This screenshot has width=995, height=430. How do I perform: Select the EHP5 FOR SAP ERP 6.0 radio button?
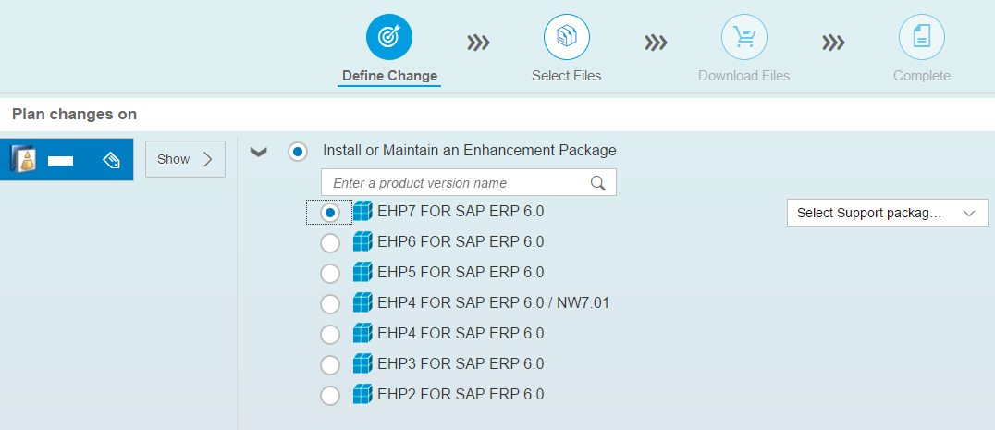click(329, 274)
